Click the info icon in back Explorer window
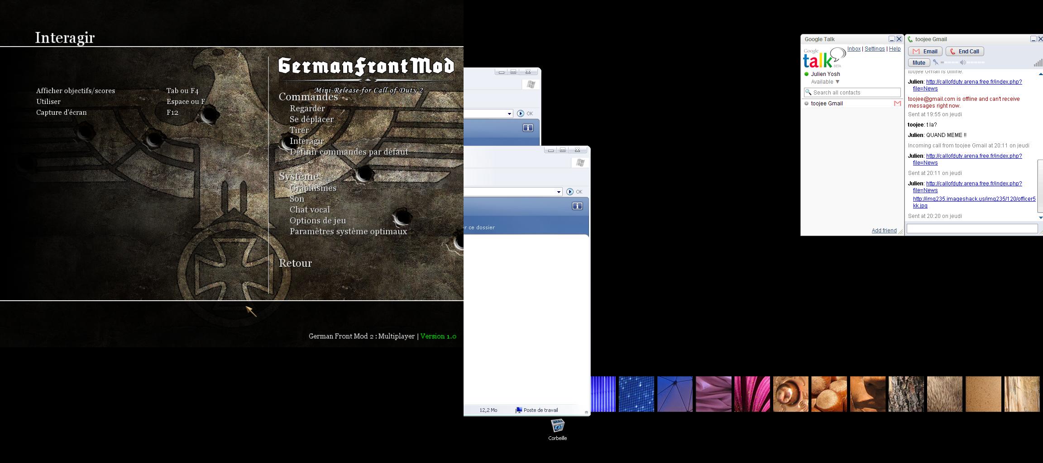The image size is (1043, 463). pos(528,128)
